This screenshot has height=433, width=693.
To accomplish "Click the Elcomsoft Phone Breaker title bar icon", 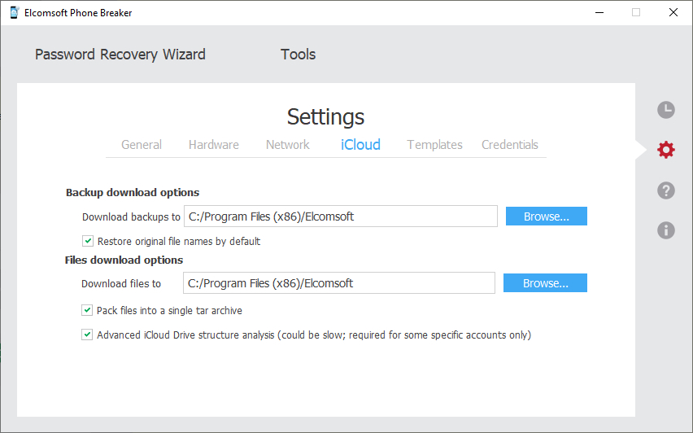I will tap(14, 12).
